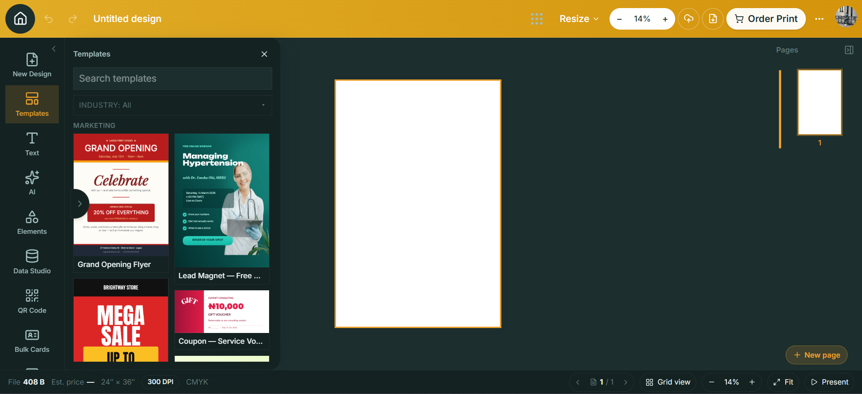Image resolution: width=862 pixels, height=394 pixels.
Task: Click the cloud upload icon
Action: point(689,19)
